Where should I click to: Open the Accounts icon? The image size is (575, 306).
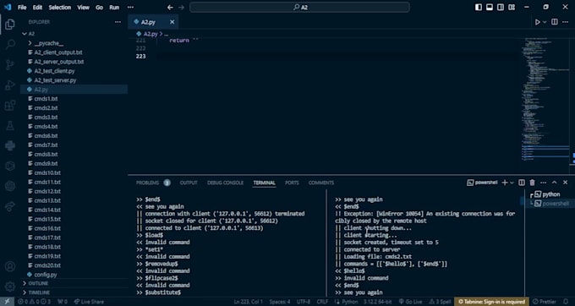click(x=10, y=266)
